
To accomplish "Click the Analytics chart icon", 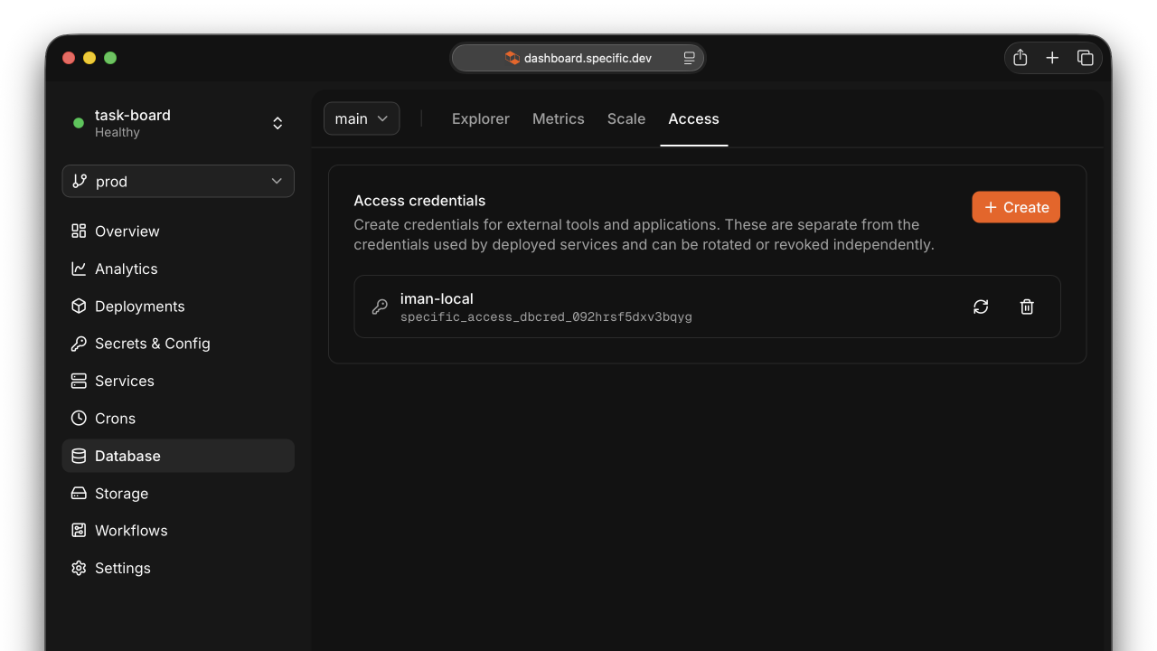I will 79,269.
